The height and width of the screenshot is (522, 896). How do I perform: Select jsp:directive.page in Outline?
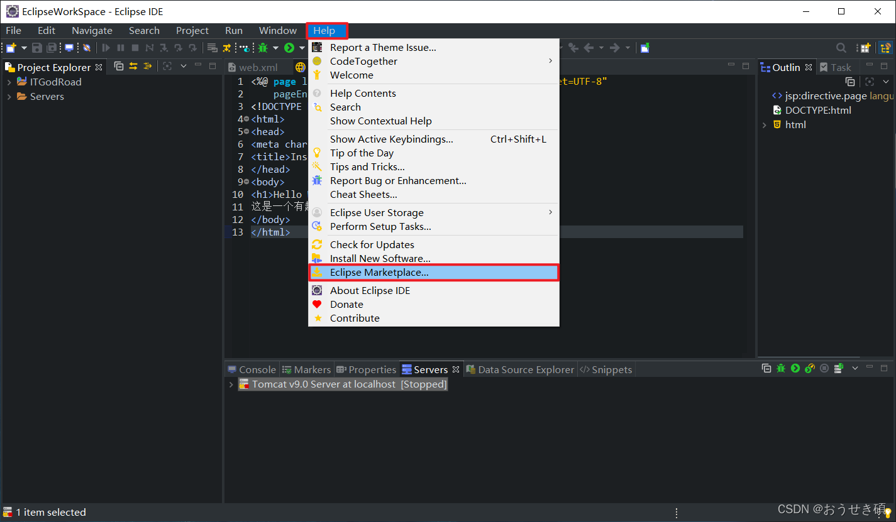(824, 96)
